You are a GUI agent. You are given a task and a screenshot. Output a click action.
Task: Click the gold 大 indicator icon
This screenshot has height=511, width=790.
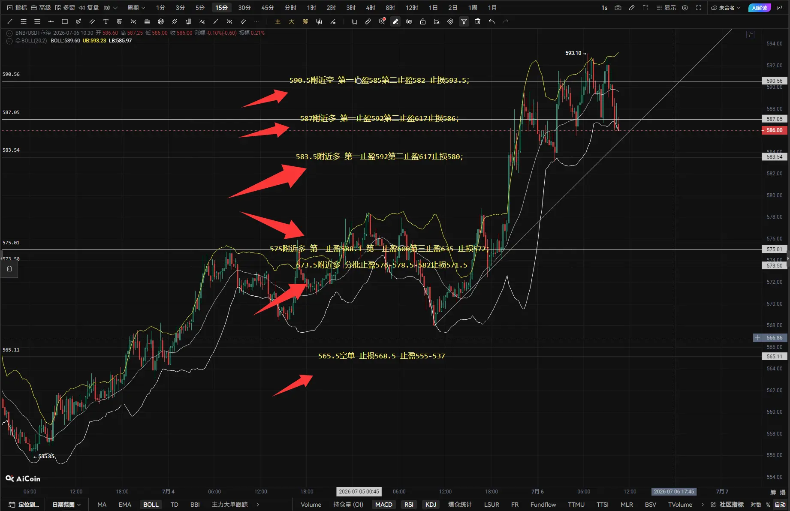point(292,21)
